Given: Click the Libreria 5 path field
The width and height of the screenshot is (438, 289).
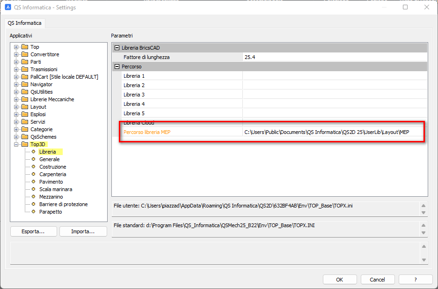Looking at the screenshot, I should 335,113.
